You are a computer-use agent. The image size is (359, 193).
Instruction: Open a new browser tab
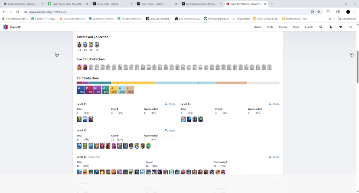click(272, 4)
